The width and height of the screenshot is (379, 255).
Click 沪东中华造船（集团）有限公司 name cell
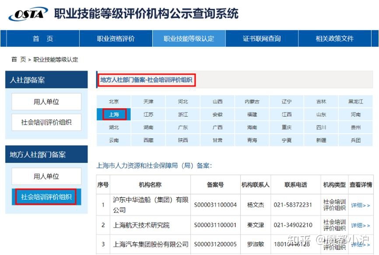pos(151,205)
